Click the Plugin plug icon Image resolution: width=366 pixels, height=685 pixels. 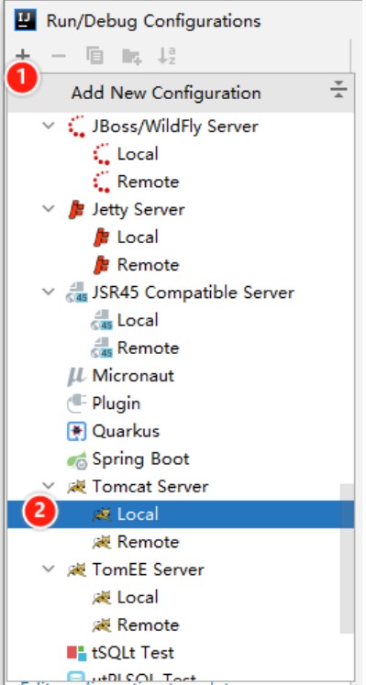(x=76, y=403)
